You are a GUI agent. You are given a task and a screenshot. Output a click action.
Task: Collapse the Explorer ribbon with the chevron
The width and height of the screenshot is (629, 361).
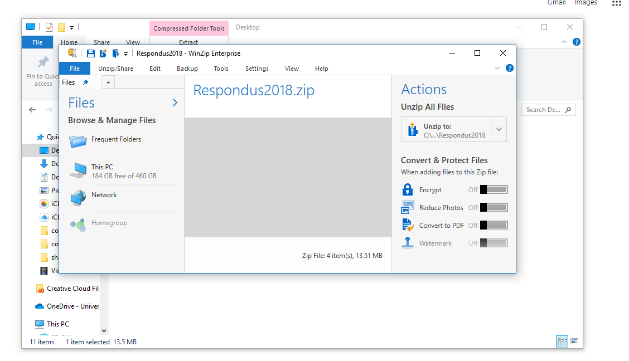click(x=564, y=42)
